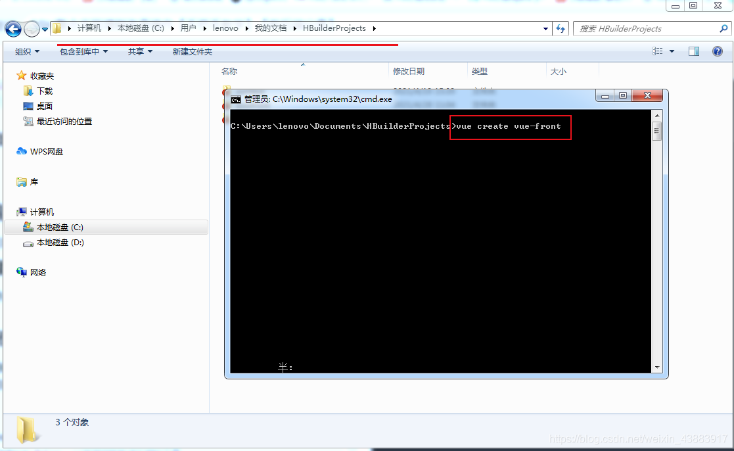This screenshot has height=451, width=734.
Task: Select 库 in the navigation pane
Action: click(34, 181)
